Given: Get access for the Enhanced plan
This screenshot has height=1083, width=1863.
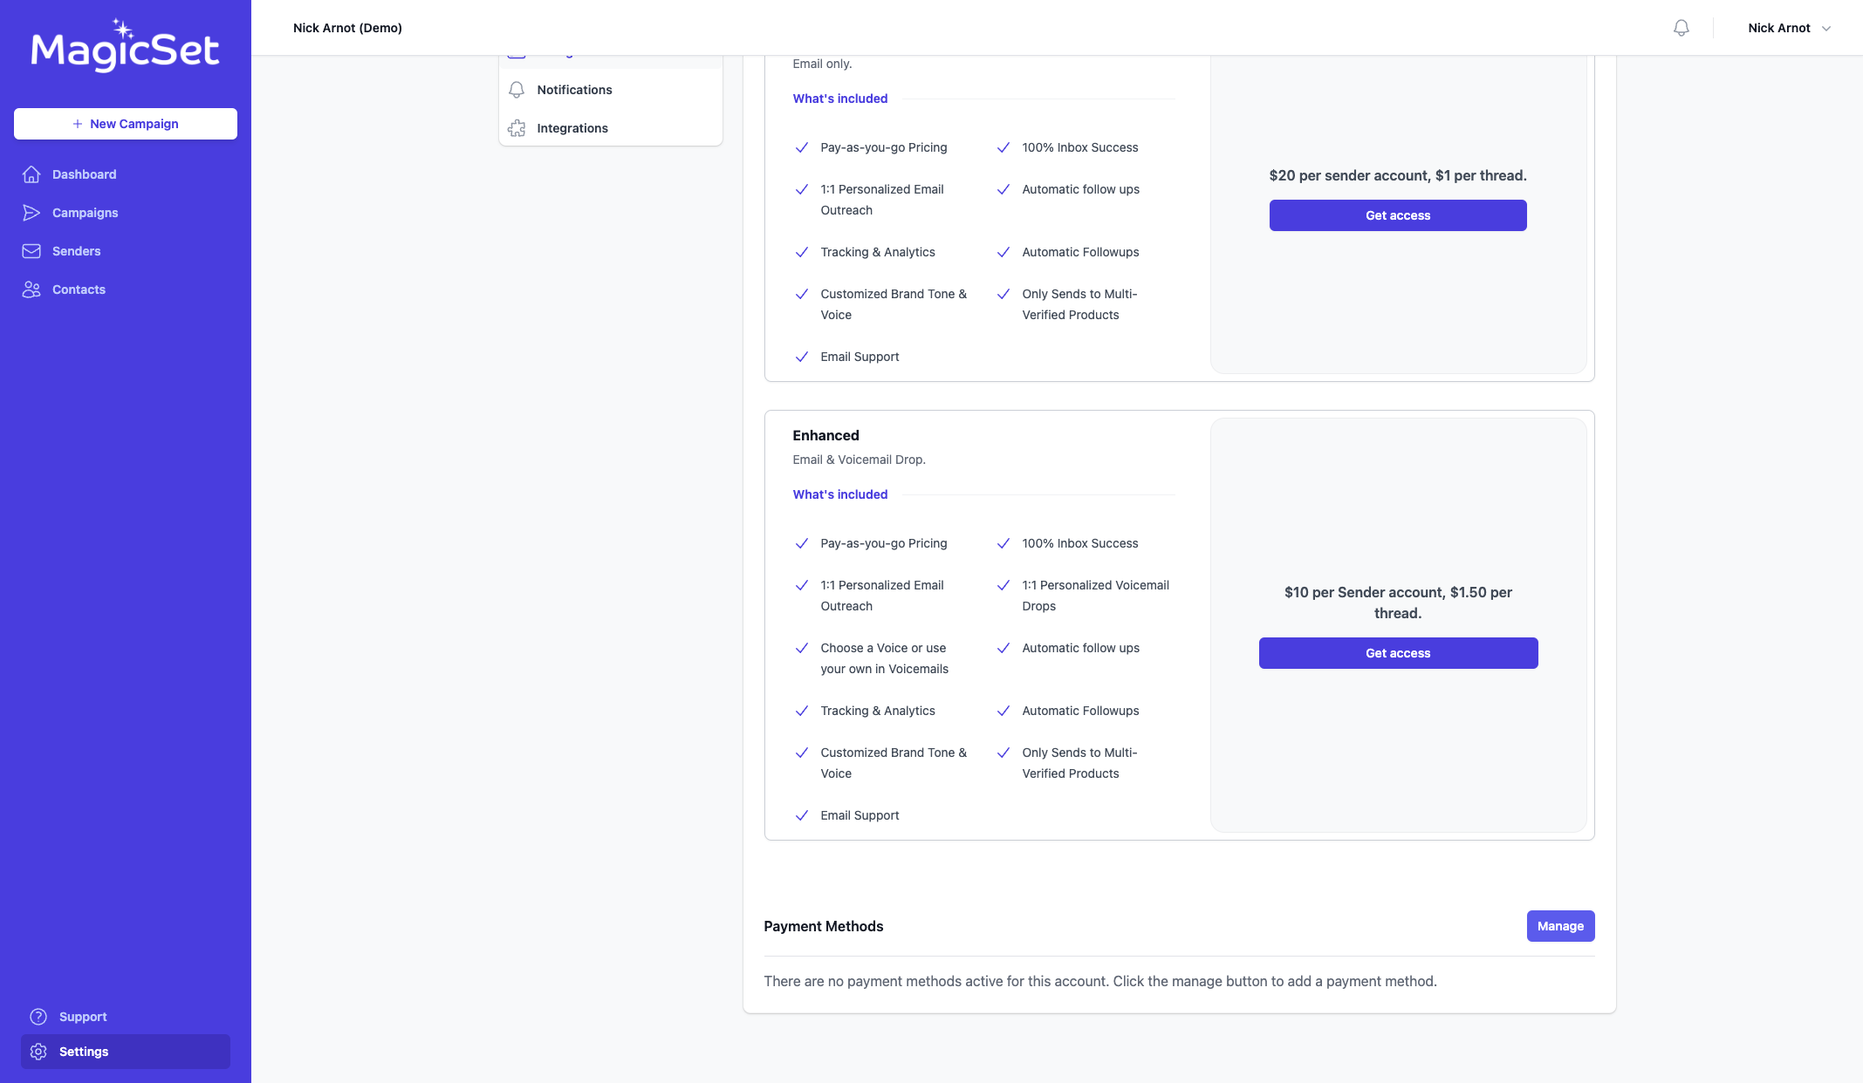Looking at the screenshot, I should click(1398, 653).
